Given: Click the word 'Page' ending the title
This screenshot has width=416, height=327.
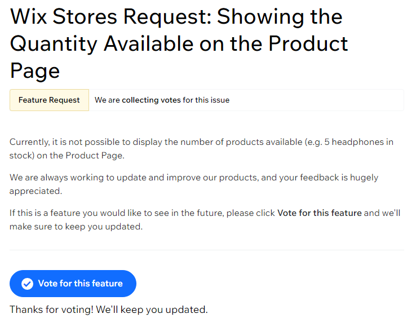Looking at the screenshot, I should pyautogui.click(x=35, y=71).
